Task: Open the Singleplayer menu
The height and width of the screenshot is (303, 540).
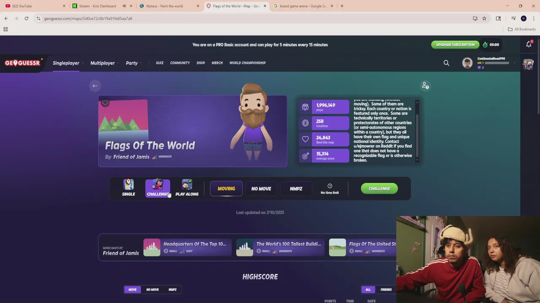Action: pos(66,63)
